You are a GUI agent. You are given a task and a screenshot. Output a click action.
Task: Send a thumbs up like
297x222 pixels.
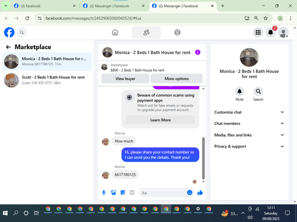(200, 192)
